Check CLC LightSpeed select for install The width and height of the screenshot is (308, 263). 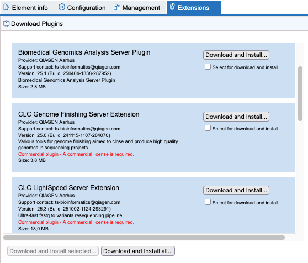208,202
